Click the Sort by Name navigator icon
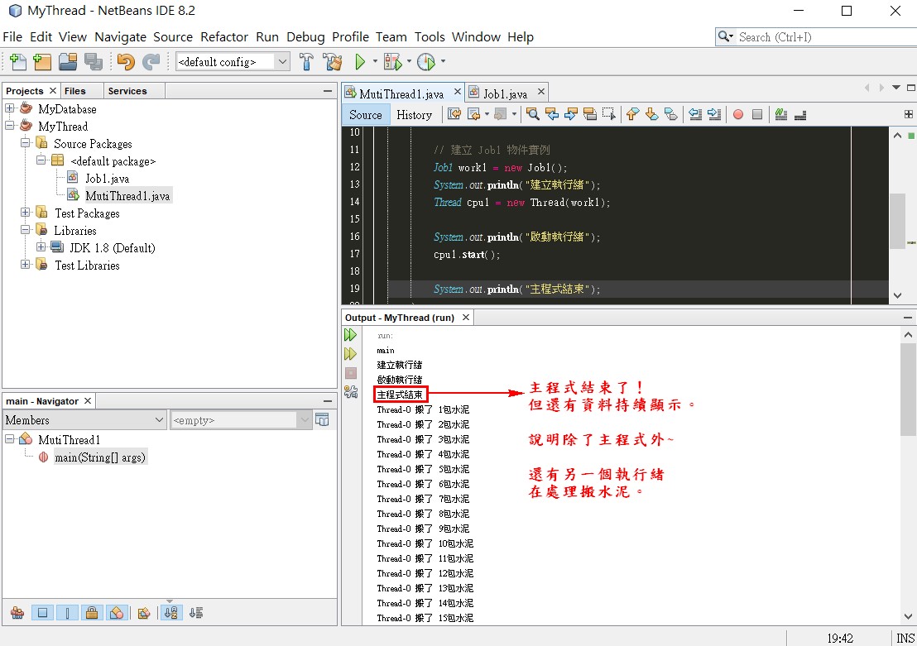The height and width of the screenshot is (646, 917). [170, 613]
